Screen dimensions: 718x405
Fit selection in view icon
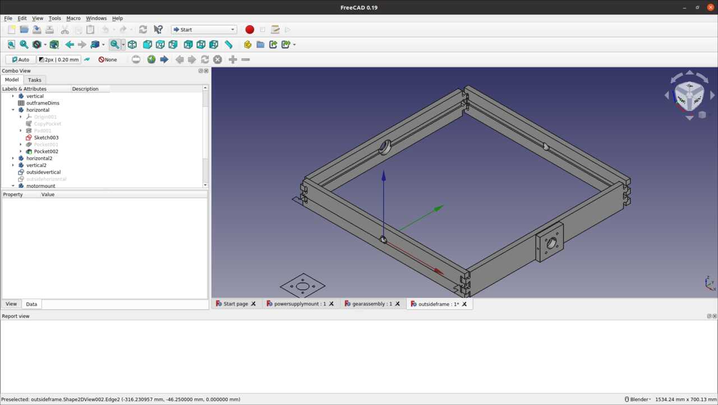[24, 44]
